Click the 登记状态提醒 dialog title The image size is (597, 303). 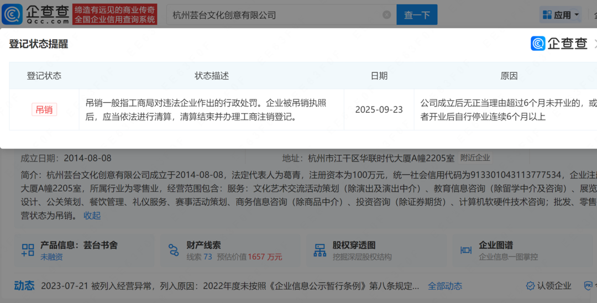tap(39, 44)
